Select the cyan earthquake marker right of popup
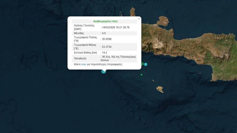The width and height of the screenshot is (237, 133). point(146,64)
